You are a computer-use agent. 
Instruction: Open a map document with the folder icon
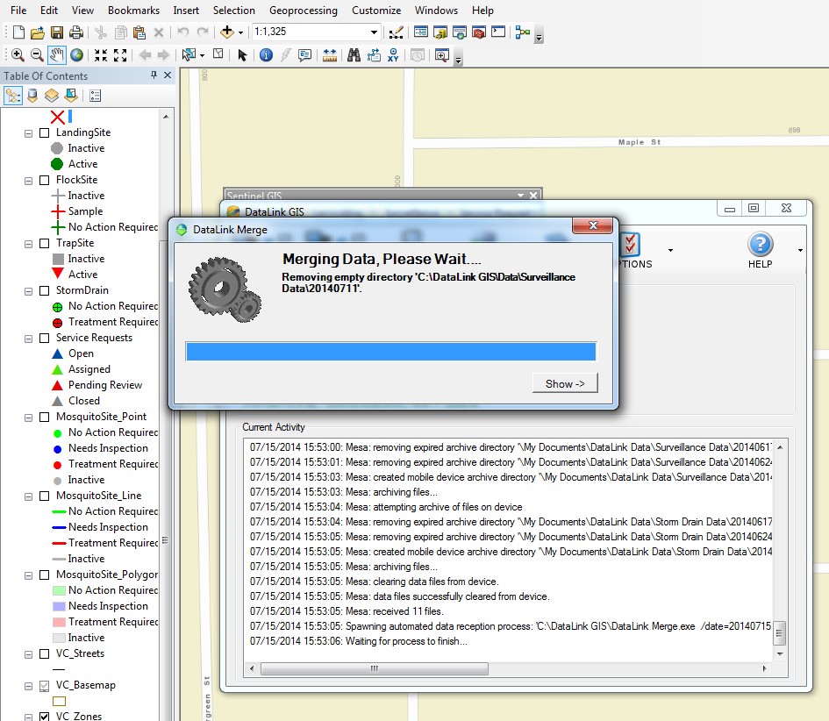[37, 32]
